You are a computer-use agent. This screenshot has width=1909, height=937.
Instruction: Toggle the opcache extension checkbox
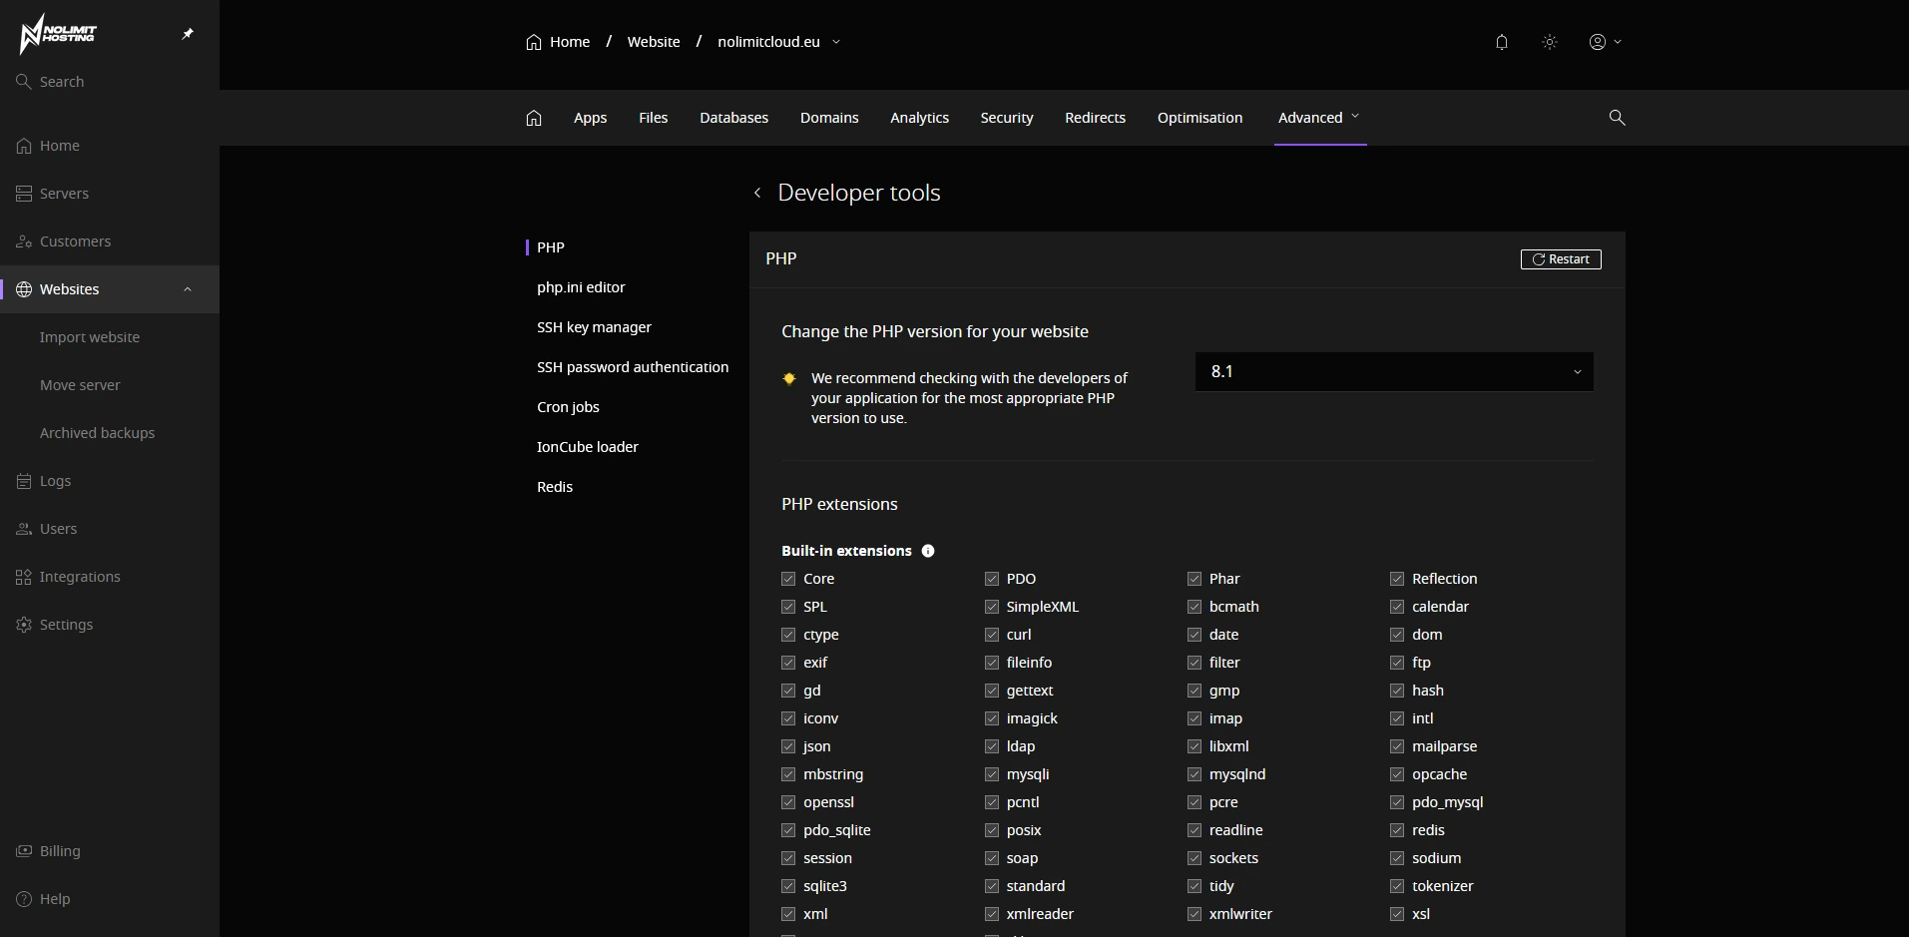[x=1397, y=774]
